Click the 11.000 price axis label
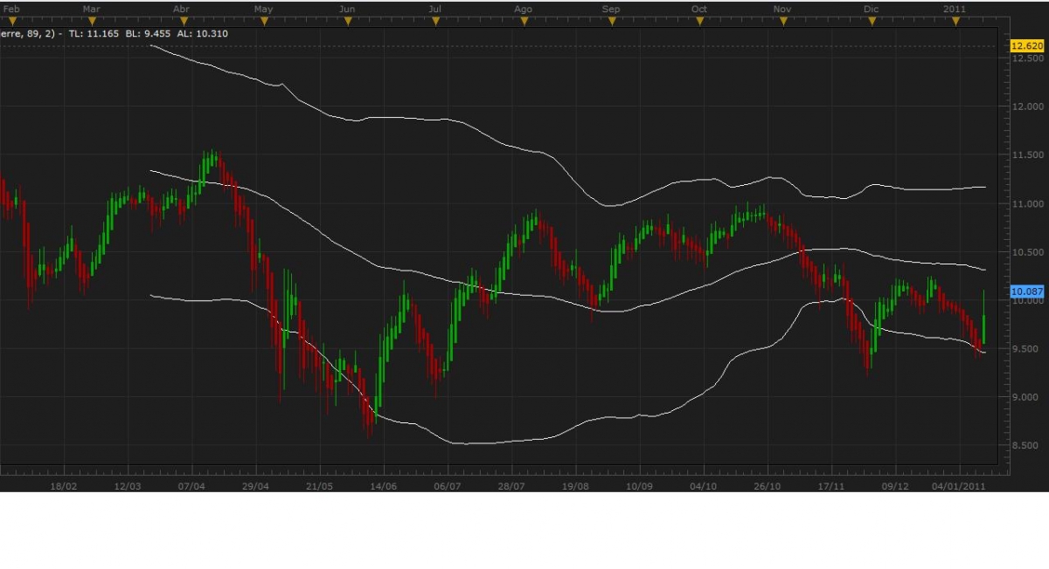This screenshot has height=569, width=1049. pos(1026,203)
